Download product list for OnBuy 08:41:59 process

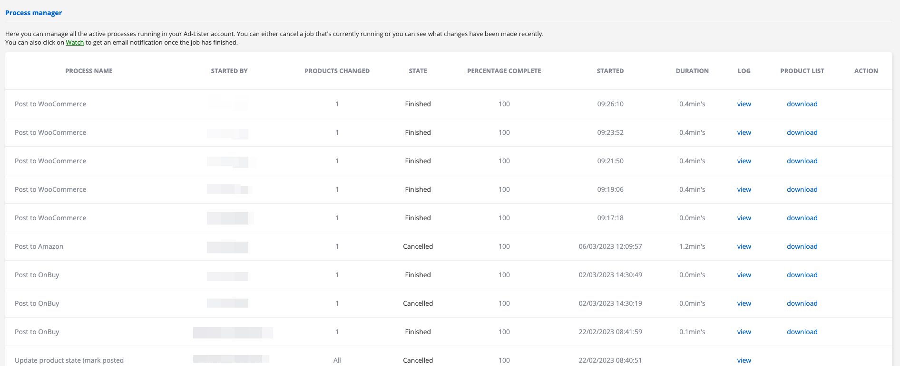[x=802, y=332]
